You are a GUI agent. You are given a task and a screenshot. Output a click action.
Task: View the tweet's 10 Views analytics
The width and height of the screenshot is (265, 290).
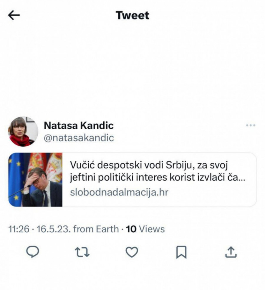[145, 229]
